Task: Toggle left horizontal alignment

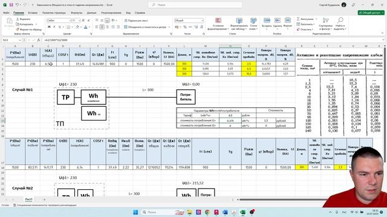Action: (x=97, y=27)
